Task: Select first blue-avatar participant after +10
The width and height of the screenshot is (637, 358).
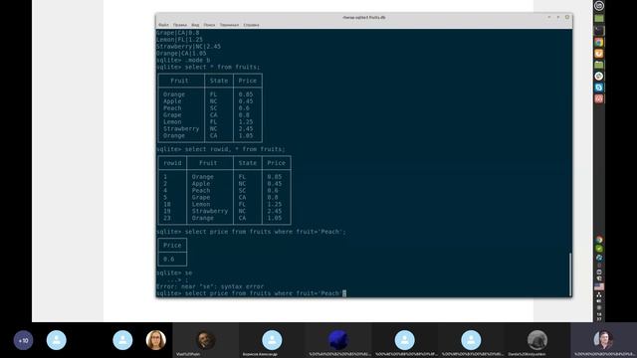Action: (57, 340)
